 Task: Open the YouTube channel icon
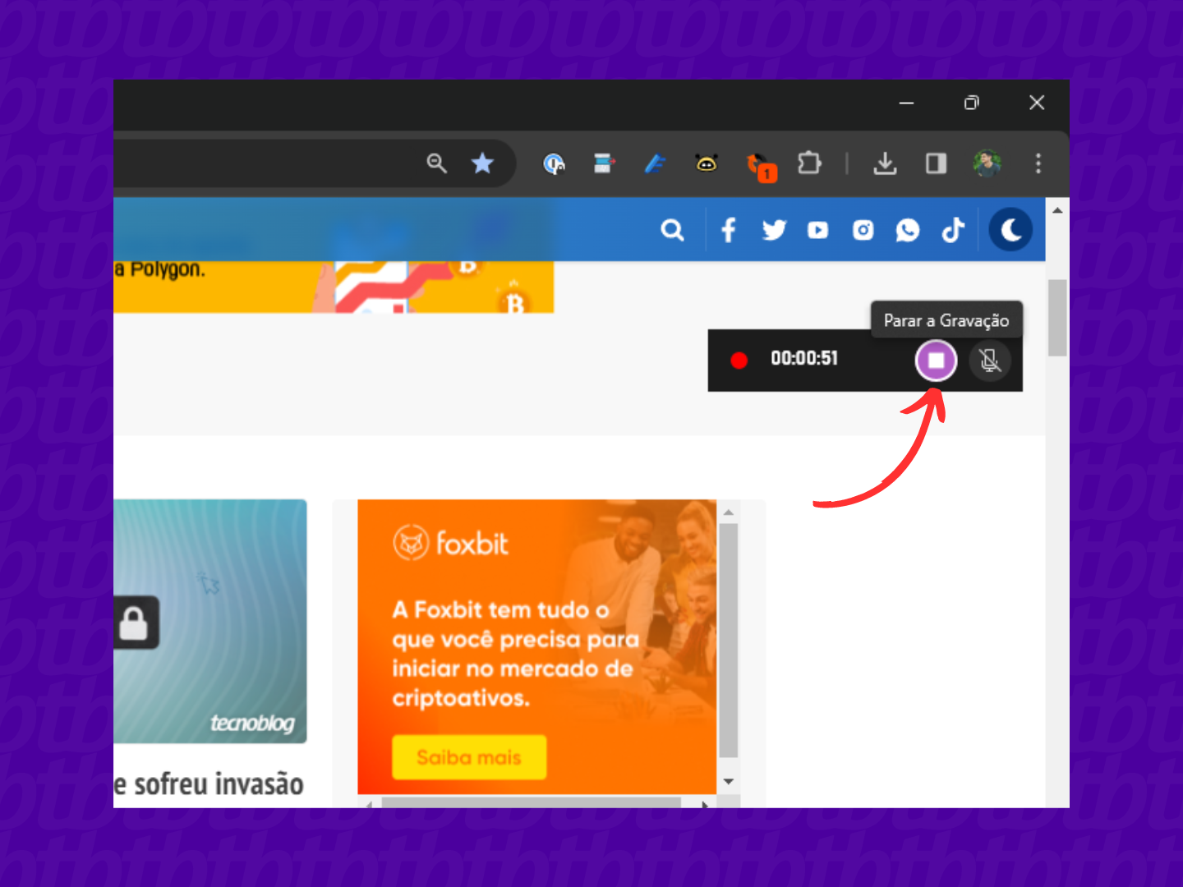[817, 230]
